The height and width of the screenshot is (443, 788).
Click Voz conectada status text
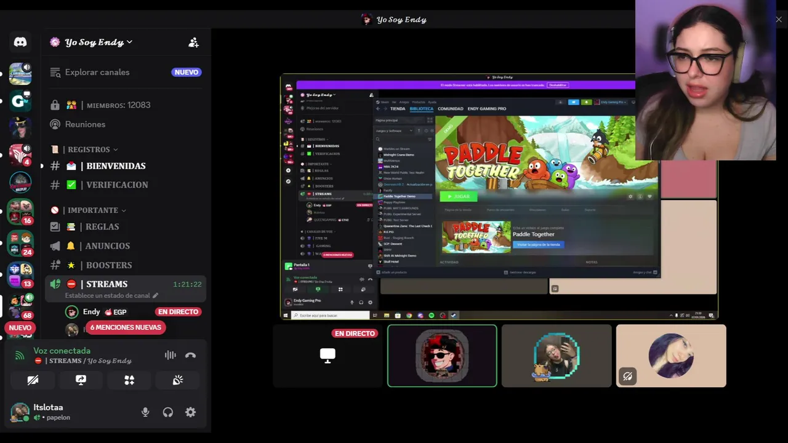tap(62, 351)
